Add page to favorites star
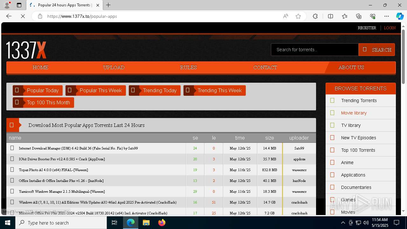This screenshot has width=407, height=229. click(298, 16)
